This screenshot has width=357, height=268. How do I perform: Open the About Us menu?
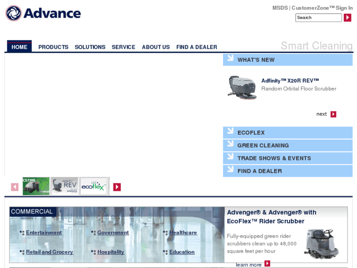[x=156, y=47]
